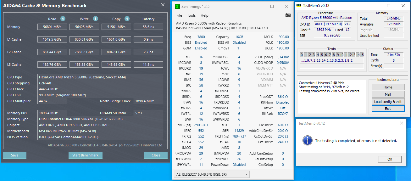Viewport: 411px width, 181px height.
Task: Click the Copy info icon in AIDA64
Action: pyautogui.click(x=127, y=19)
